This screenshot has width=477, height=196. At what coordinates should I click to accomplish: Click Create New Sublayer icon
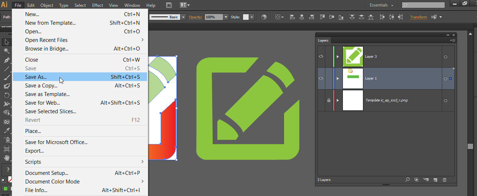[x=426, y=180]
